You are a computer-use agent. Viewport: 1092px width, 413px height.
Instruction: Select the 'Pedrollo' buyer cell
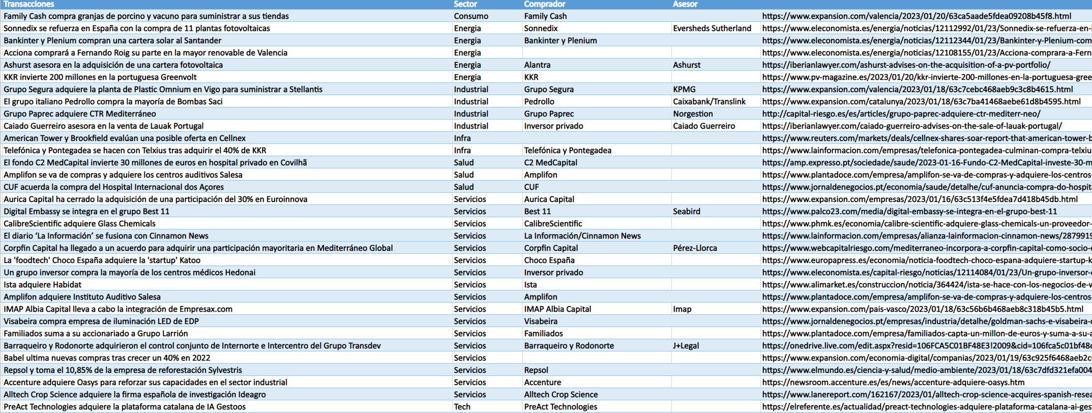click(x=596, y=102)
